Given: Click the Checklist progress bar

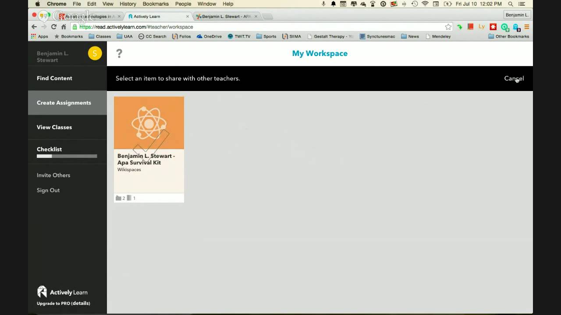Looking at the screenshot, I should (x=67, y=156).
